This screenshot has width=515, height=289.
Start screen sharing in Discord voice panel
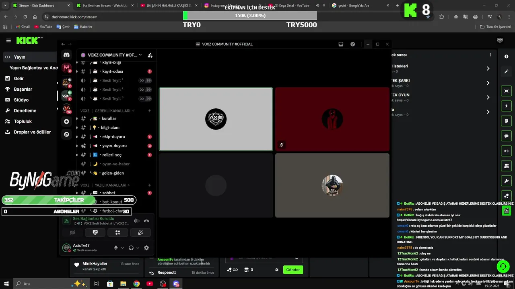95,232
